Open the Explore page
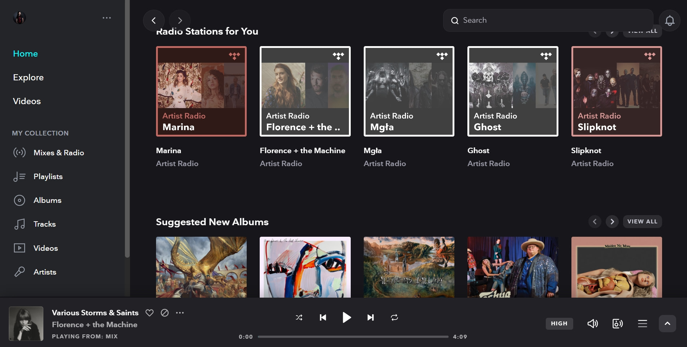 (x=28, y=77)
